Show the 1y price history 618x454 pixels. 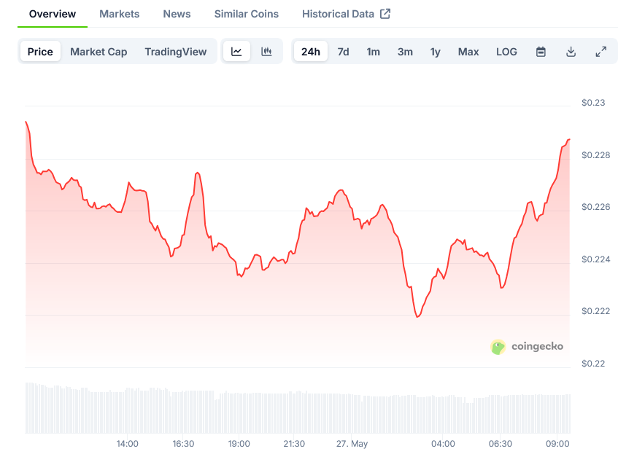click(435, 52)
